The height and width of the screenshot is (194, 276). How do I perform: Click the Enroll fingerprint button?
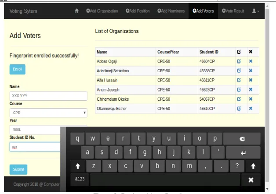click(x=18, y=69)
